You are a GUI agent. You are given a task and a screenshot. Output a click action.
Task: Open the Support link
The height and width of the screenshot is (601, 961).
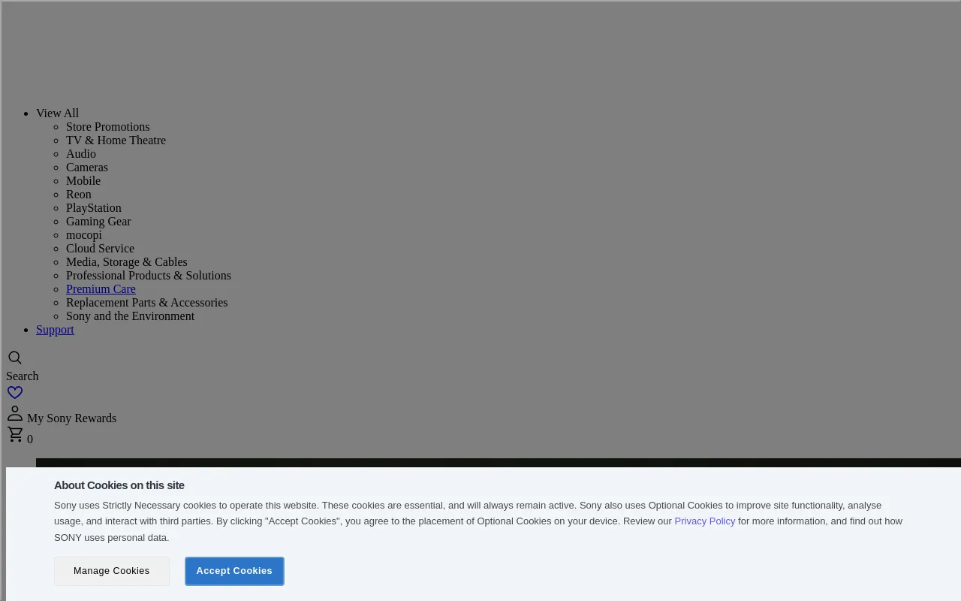click(x=55, y=330)
